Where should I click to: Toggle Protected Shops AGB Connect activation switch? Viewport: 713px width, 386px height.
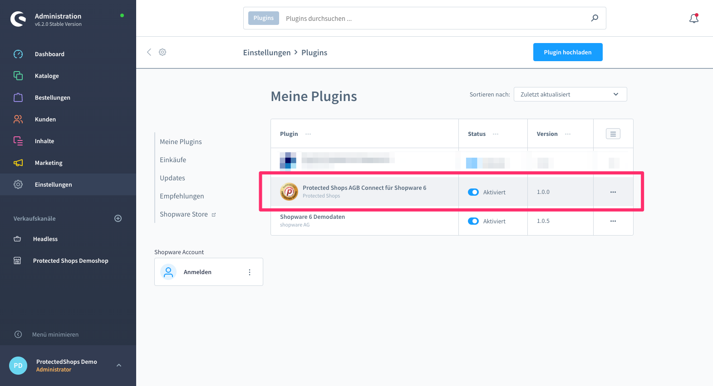(x=473, y=192)
